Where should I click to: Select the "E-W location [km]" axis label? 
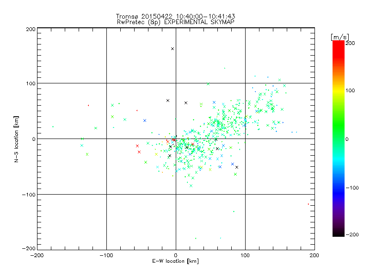point(175,261)
